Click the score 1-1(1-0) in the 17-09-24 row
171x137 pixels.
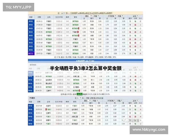pos(59,25)
